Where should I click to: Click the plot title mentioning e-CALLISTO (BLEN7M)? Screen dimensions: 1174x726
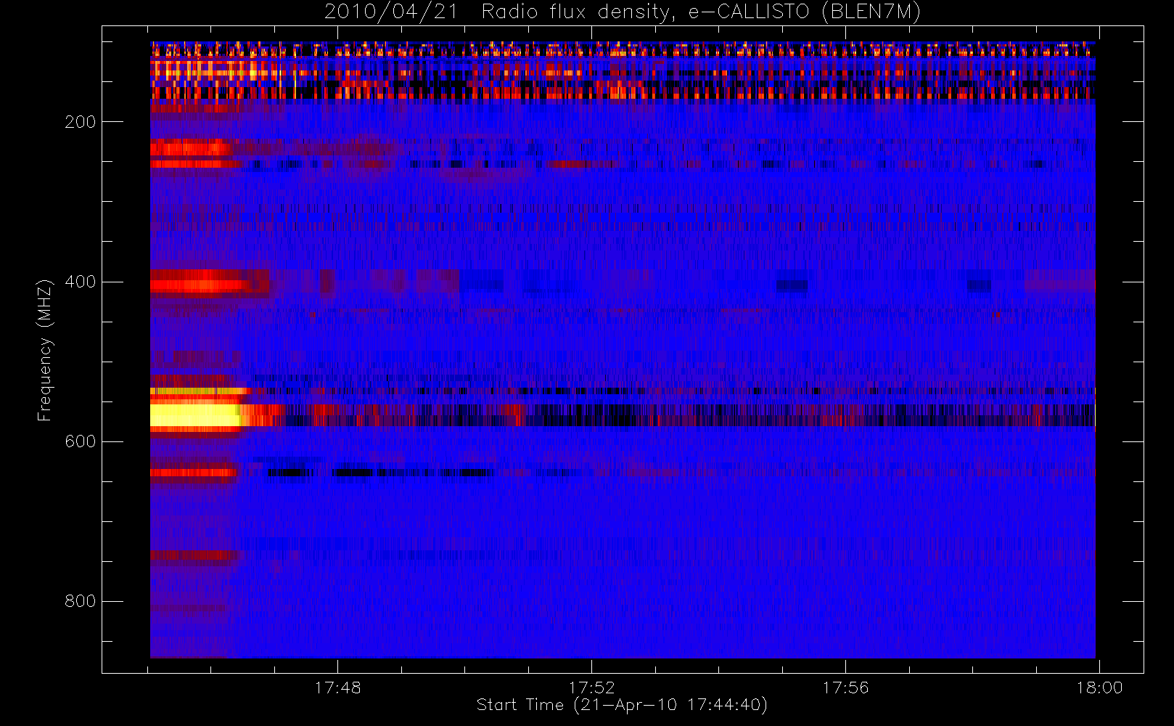click(623, 12)
